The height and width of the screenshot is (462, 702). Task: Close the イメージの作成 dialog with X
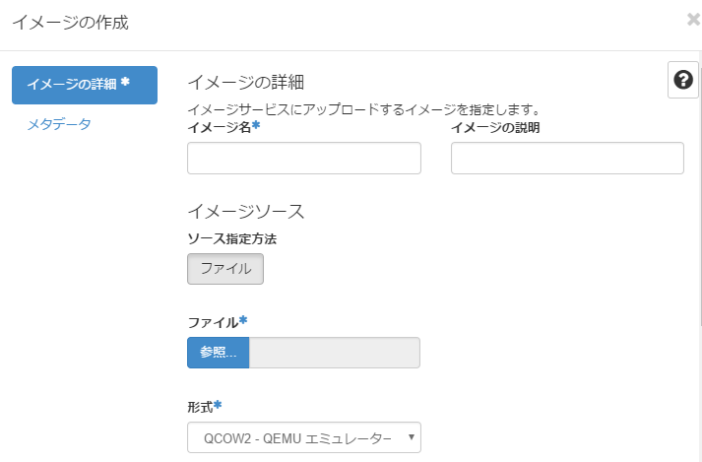click(693, 19)
